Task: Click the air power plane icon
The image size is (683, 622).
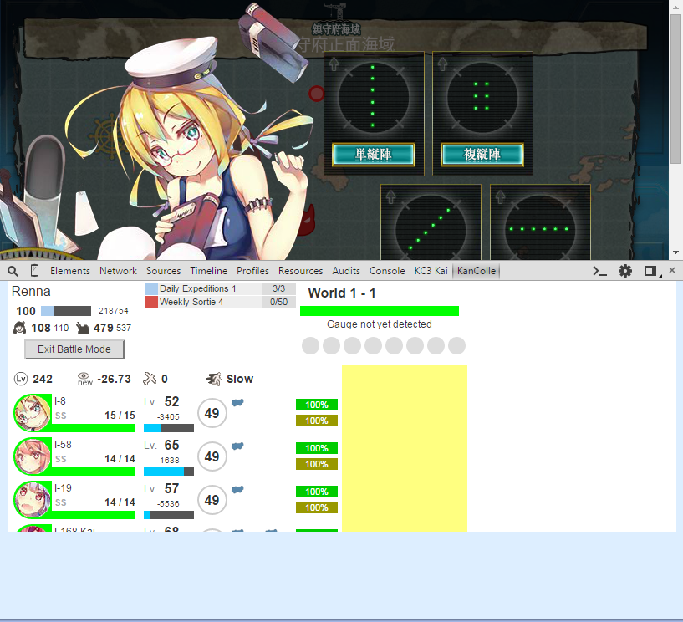Action: pos(150,379)
